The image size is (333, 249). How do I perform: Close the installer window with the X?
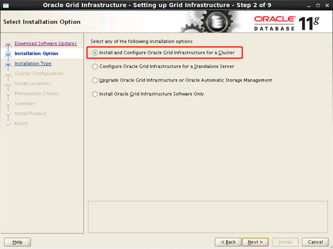point(327,5)
